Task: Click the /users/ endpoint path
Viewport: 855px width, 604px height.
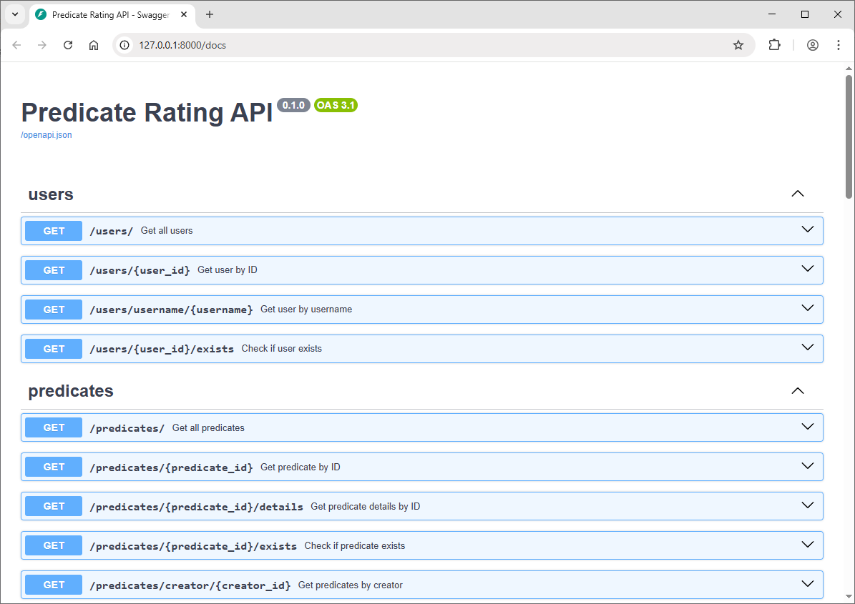Action: click(x=111, y=231)
